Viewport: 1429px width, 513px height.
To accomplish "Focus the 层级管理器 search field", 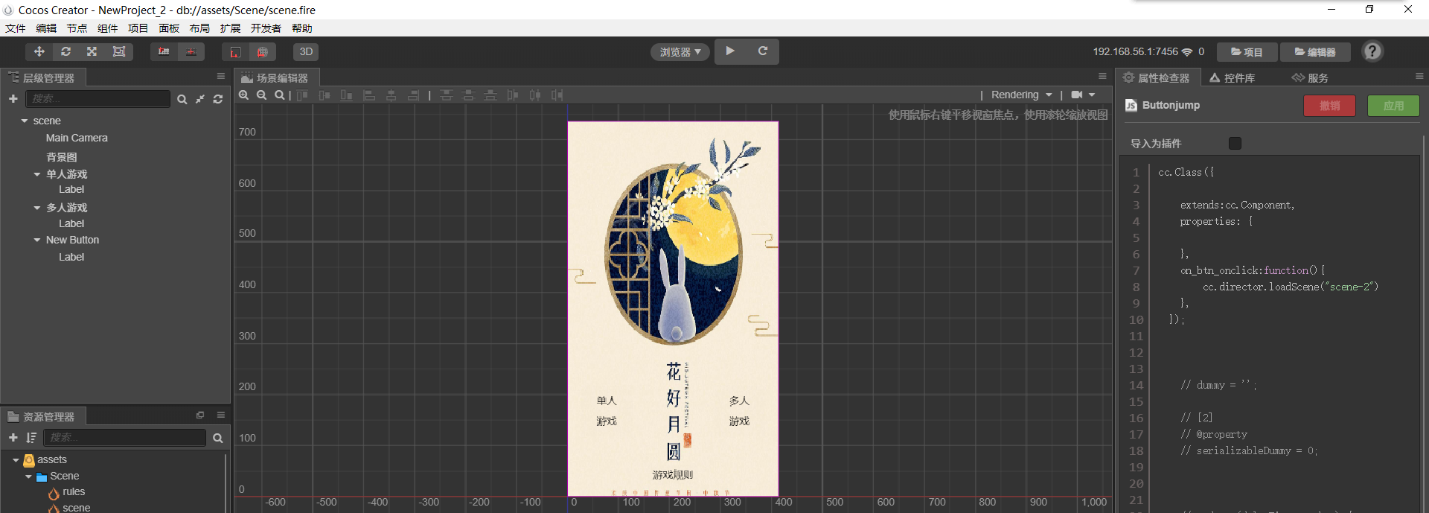I will [x=97, y=98].
